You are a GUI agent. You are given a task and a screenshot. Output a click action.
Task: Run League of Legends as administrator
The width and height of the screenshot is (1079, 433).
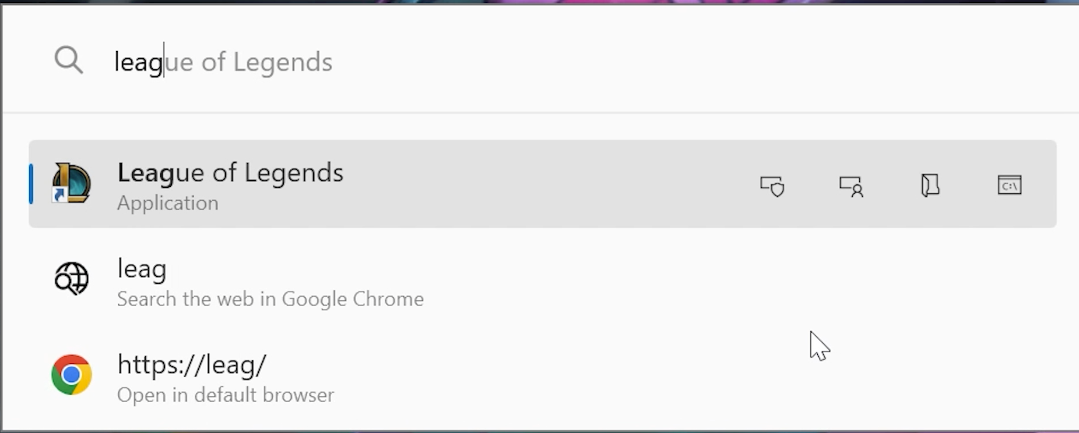click(x=772, y=186)
